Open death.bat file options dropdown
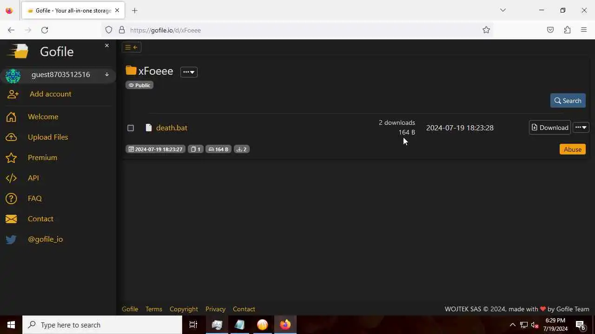Screen dimensions: 595x334 click(581, 128)
